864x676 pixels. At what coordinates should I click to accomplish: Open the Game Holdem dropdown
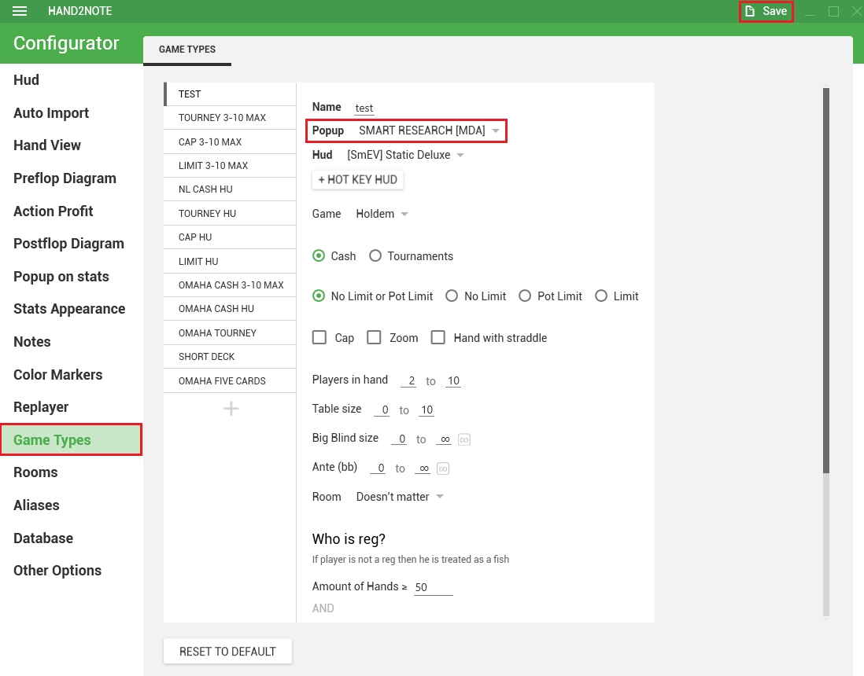(382, 214)
